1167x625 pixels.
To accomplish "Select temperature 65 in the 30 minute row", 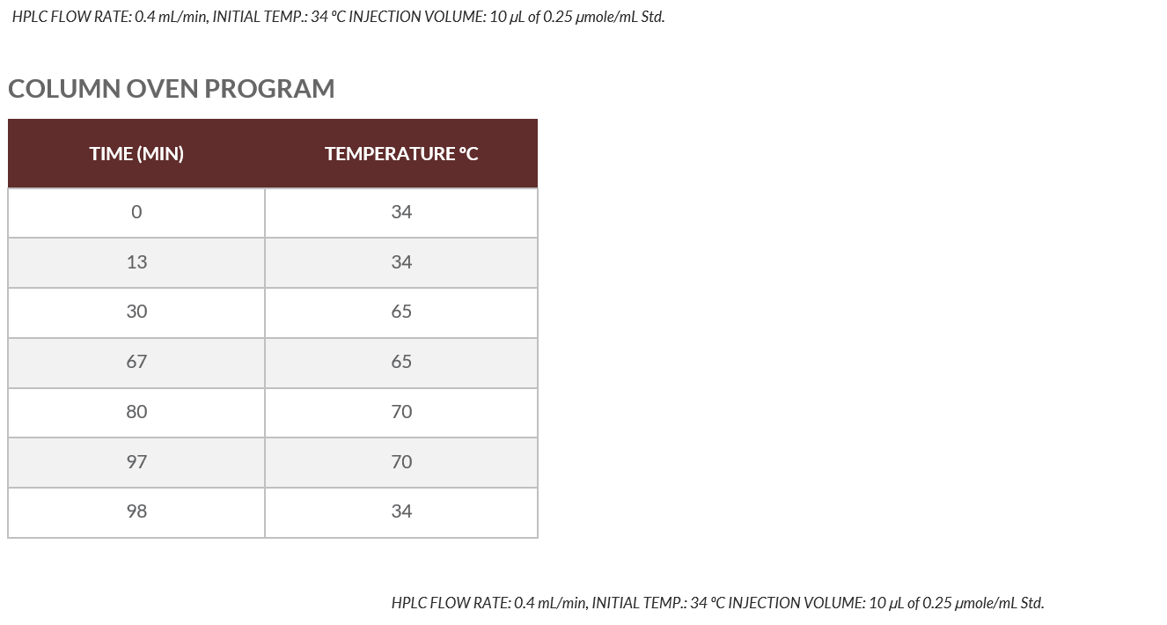I will pyautogui.click(x=401, y=312).
